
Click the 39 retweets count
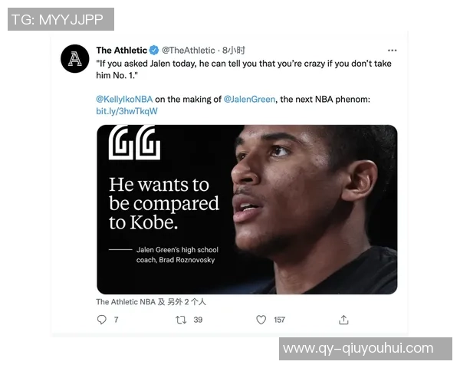198,320
